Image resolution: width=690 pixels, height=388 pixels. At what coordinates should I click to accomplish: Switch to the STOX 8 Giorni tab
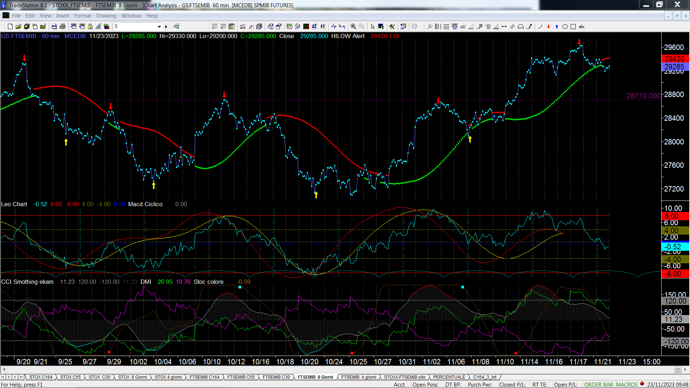point(133,377)
